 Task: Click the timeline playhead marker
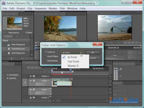coord(70,70)
